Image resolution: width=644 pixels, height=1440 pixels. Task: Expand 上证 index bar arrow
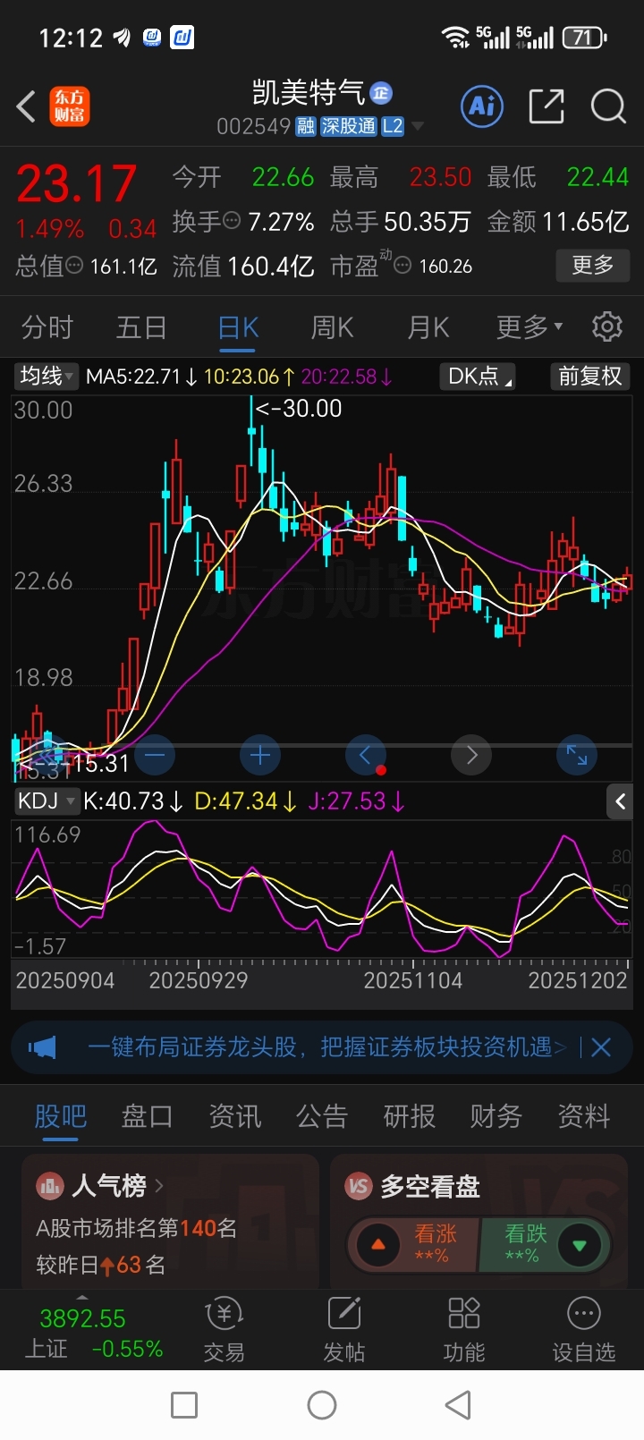82,1297
